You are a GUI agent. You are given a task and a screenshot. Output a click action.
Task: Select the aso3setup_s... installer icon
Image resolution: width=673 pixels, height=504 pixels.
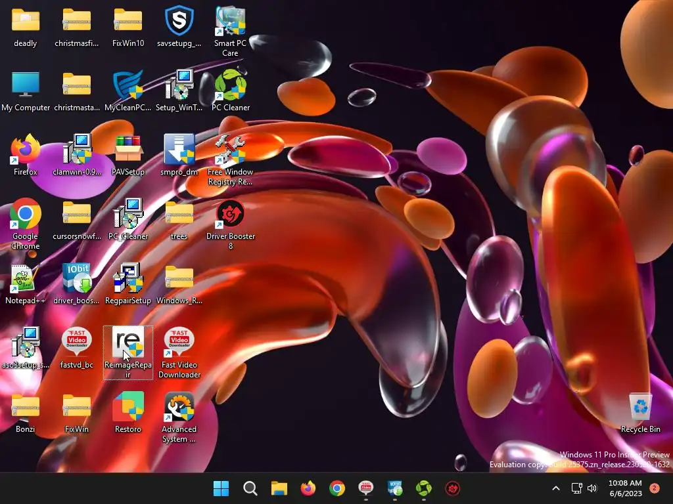click(x=26, y=348)
